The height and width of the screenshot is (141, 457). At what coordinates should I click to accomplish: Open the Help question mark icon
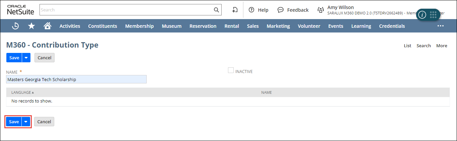[251, 10]
